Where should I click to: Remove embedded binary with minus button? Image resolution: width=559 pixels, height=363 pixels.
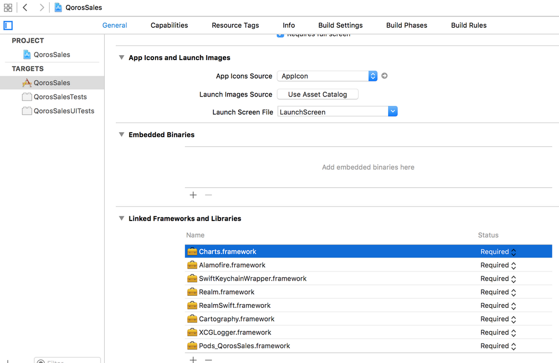tap(208, 195)
